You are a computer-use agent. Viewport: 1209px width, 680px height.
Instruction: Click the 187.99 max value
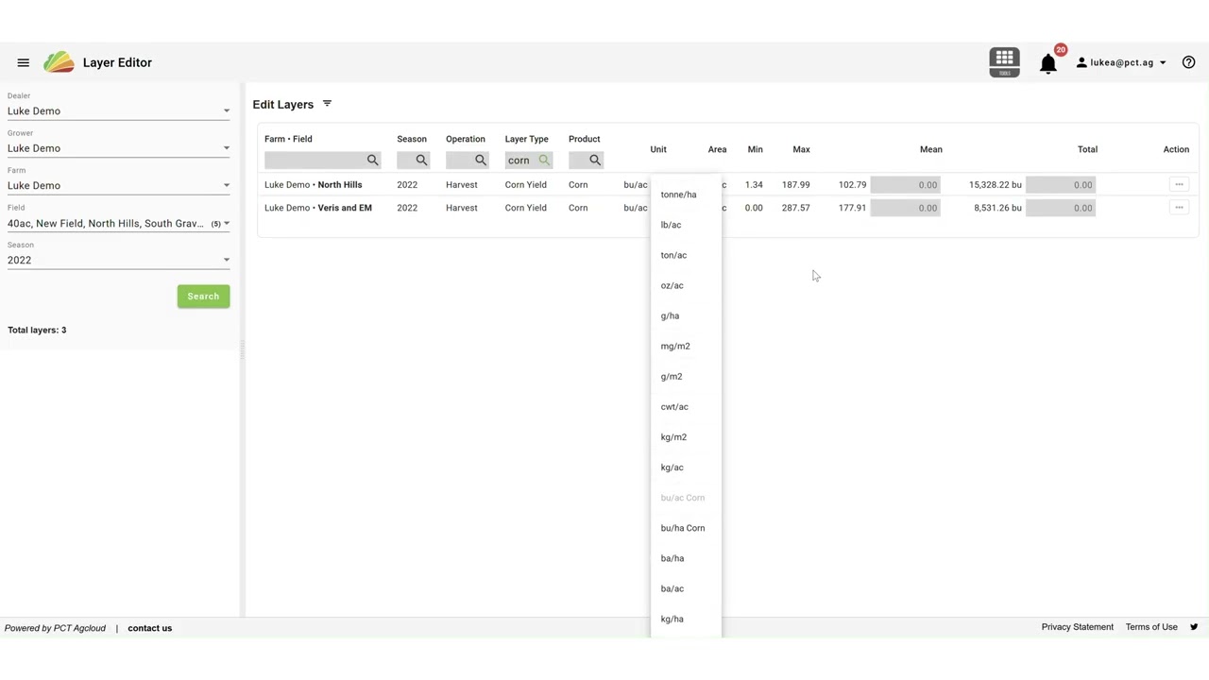pos(795,185)
